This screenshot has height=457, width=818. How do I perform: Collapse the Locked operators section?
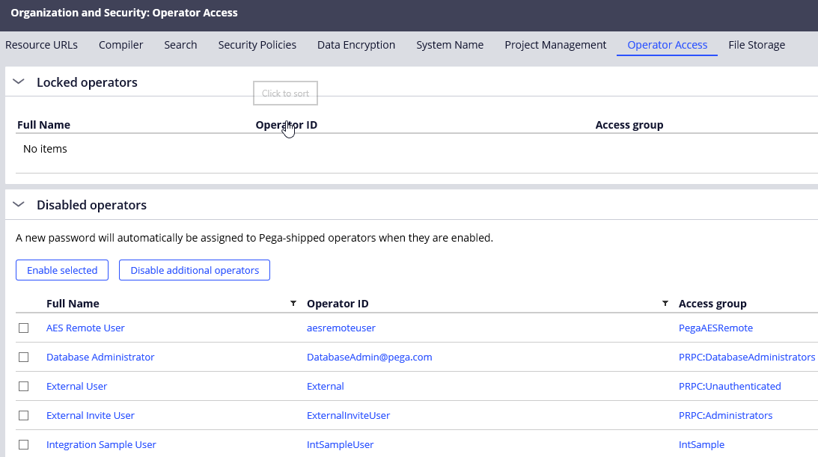click(19, 82)
